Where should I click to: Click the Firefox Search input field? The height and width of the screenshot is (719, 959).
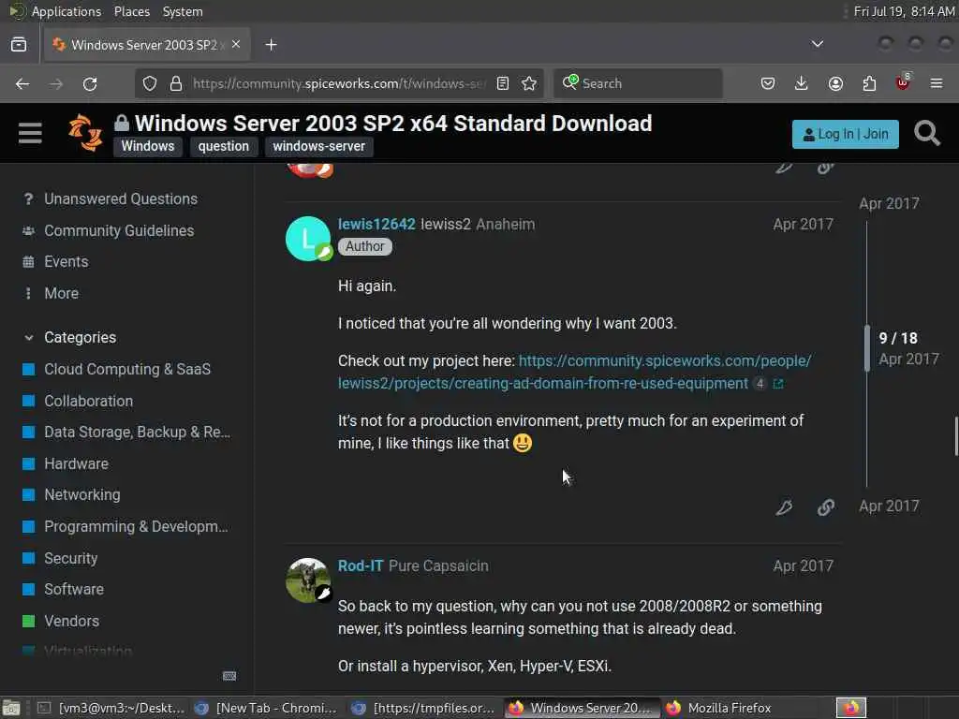coord(638,83)
